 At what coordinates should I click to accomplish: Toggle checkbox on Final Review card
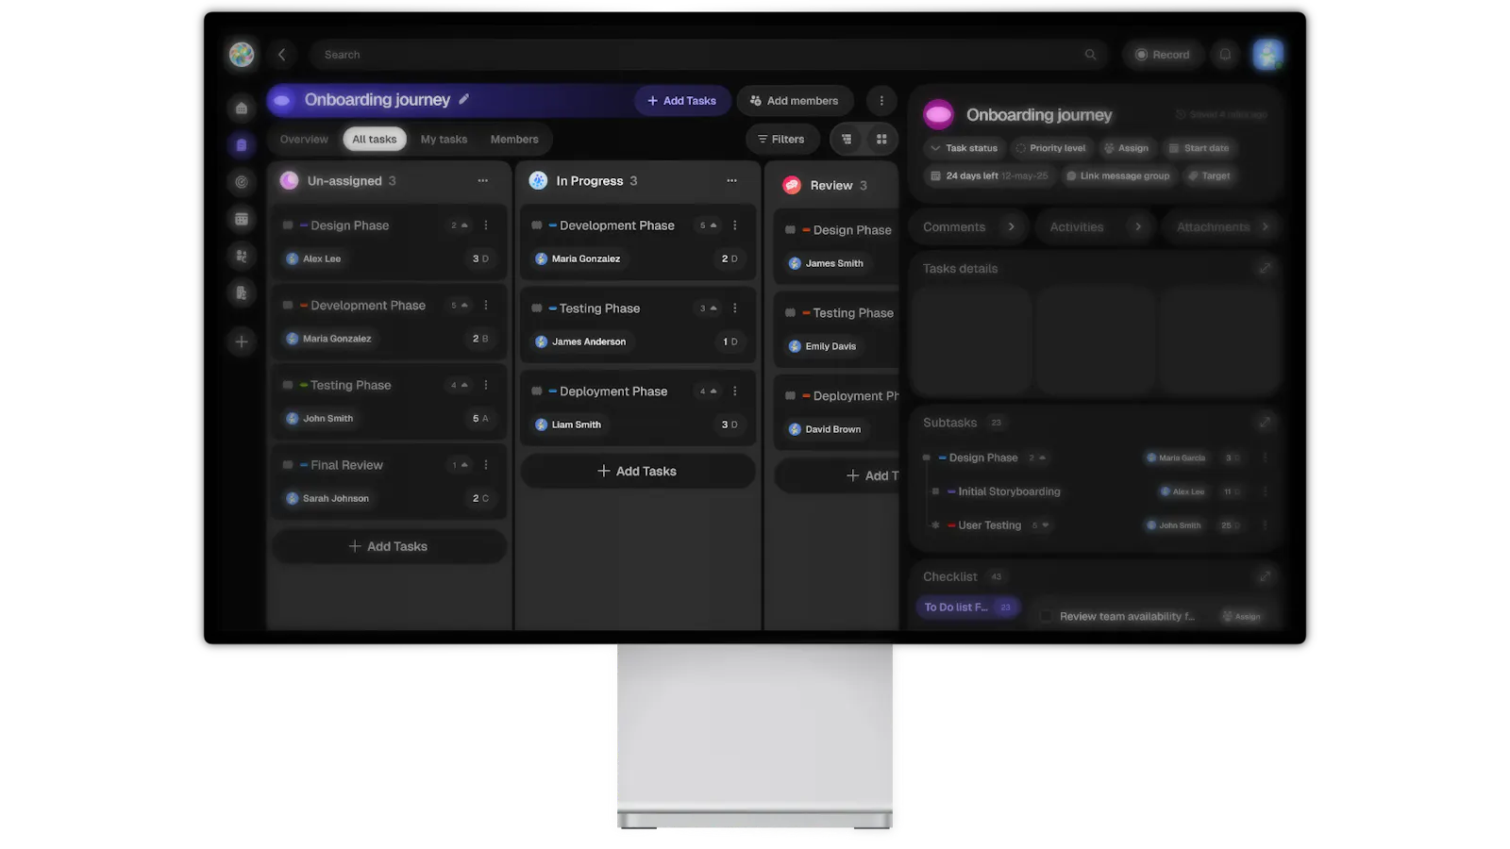coord(288,465)
